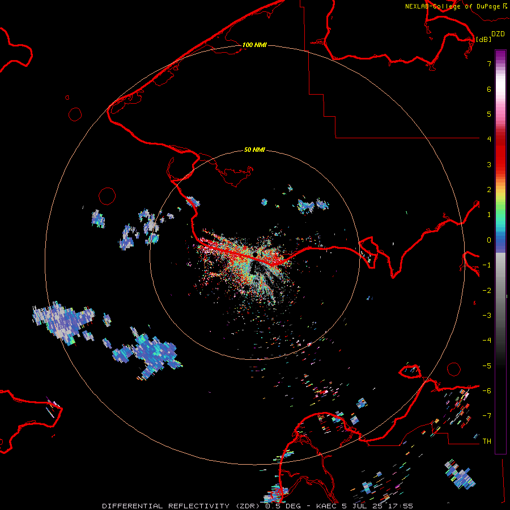This screenshot has height=510, width=510.
Task: Click the DIFFERENTIAL REFLECTIVITY (ZDR) caption text
Action: pos(182,506)
